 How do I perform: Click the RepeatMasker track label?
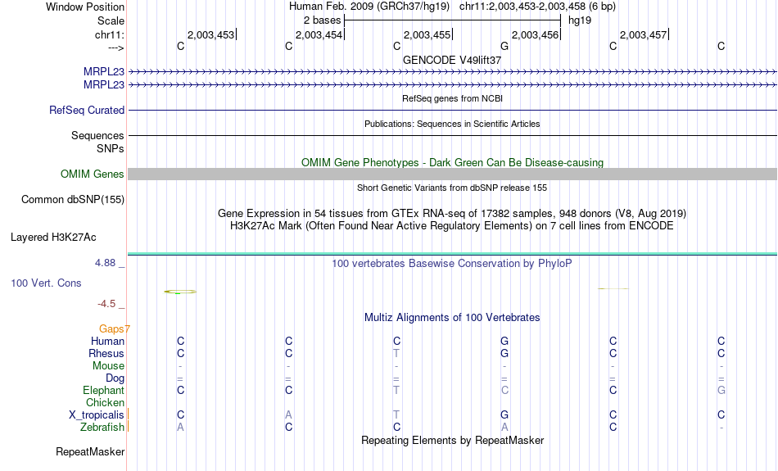[90, 451]
